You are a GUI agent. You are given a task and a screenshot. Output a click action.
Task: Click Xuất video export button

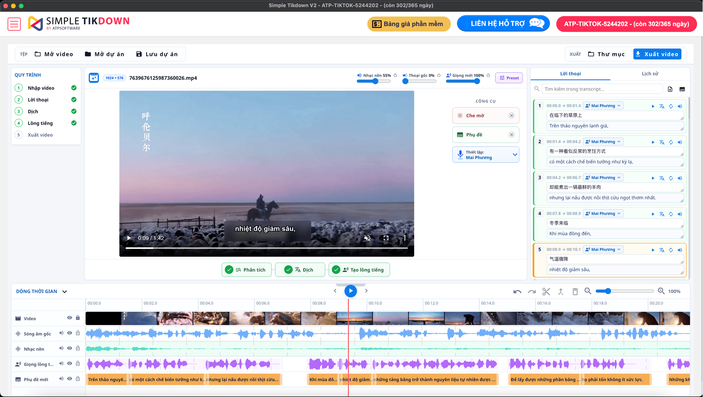point(657,54)
